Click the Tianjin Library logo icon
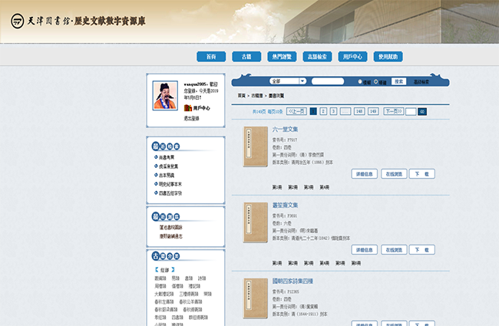 coord(18,21)
